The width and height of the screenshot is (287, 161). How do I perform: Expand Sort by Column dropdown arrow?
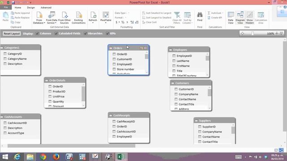coord(191,23)
